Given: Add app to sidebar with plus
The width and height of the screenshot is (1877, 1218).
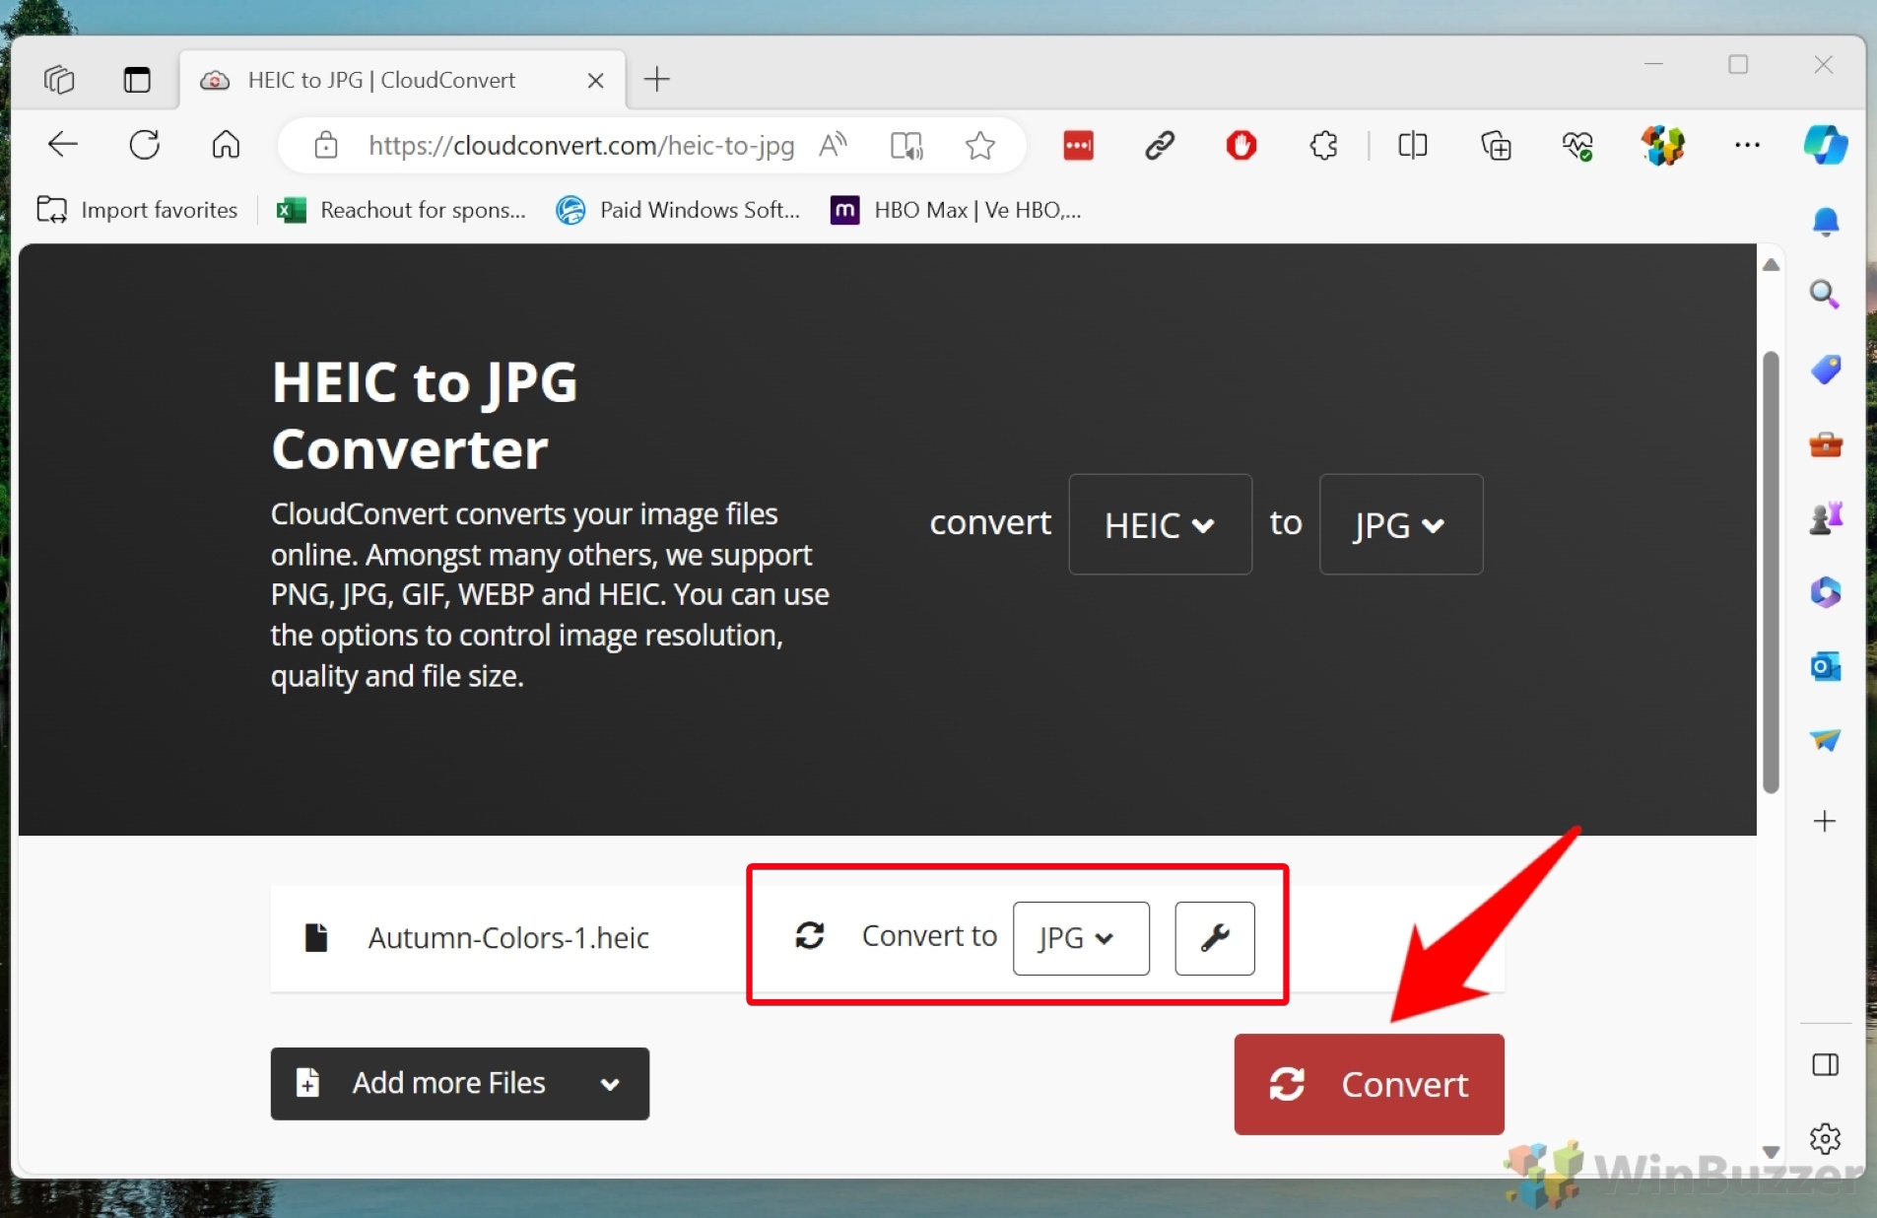Looking at the screenshot, I should 1825,821.
